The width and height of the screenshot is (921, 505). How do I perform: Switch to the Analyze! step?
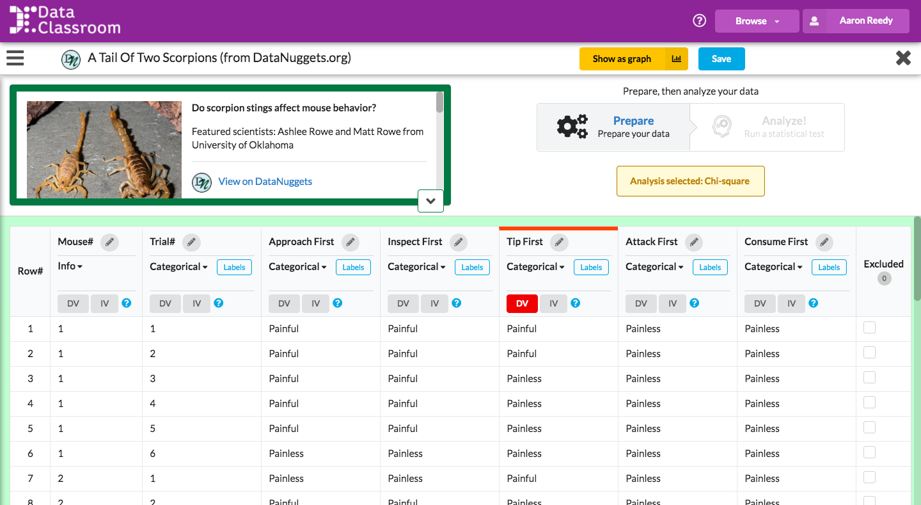[784, 126]
